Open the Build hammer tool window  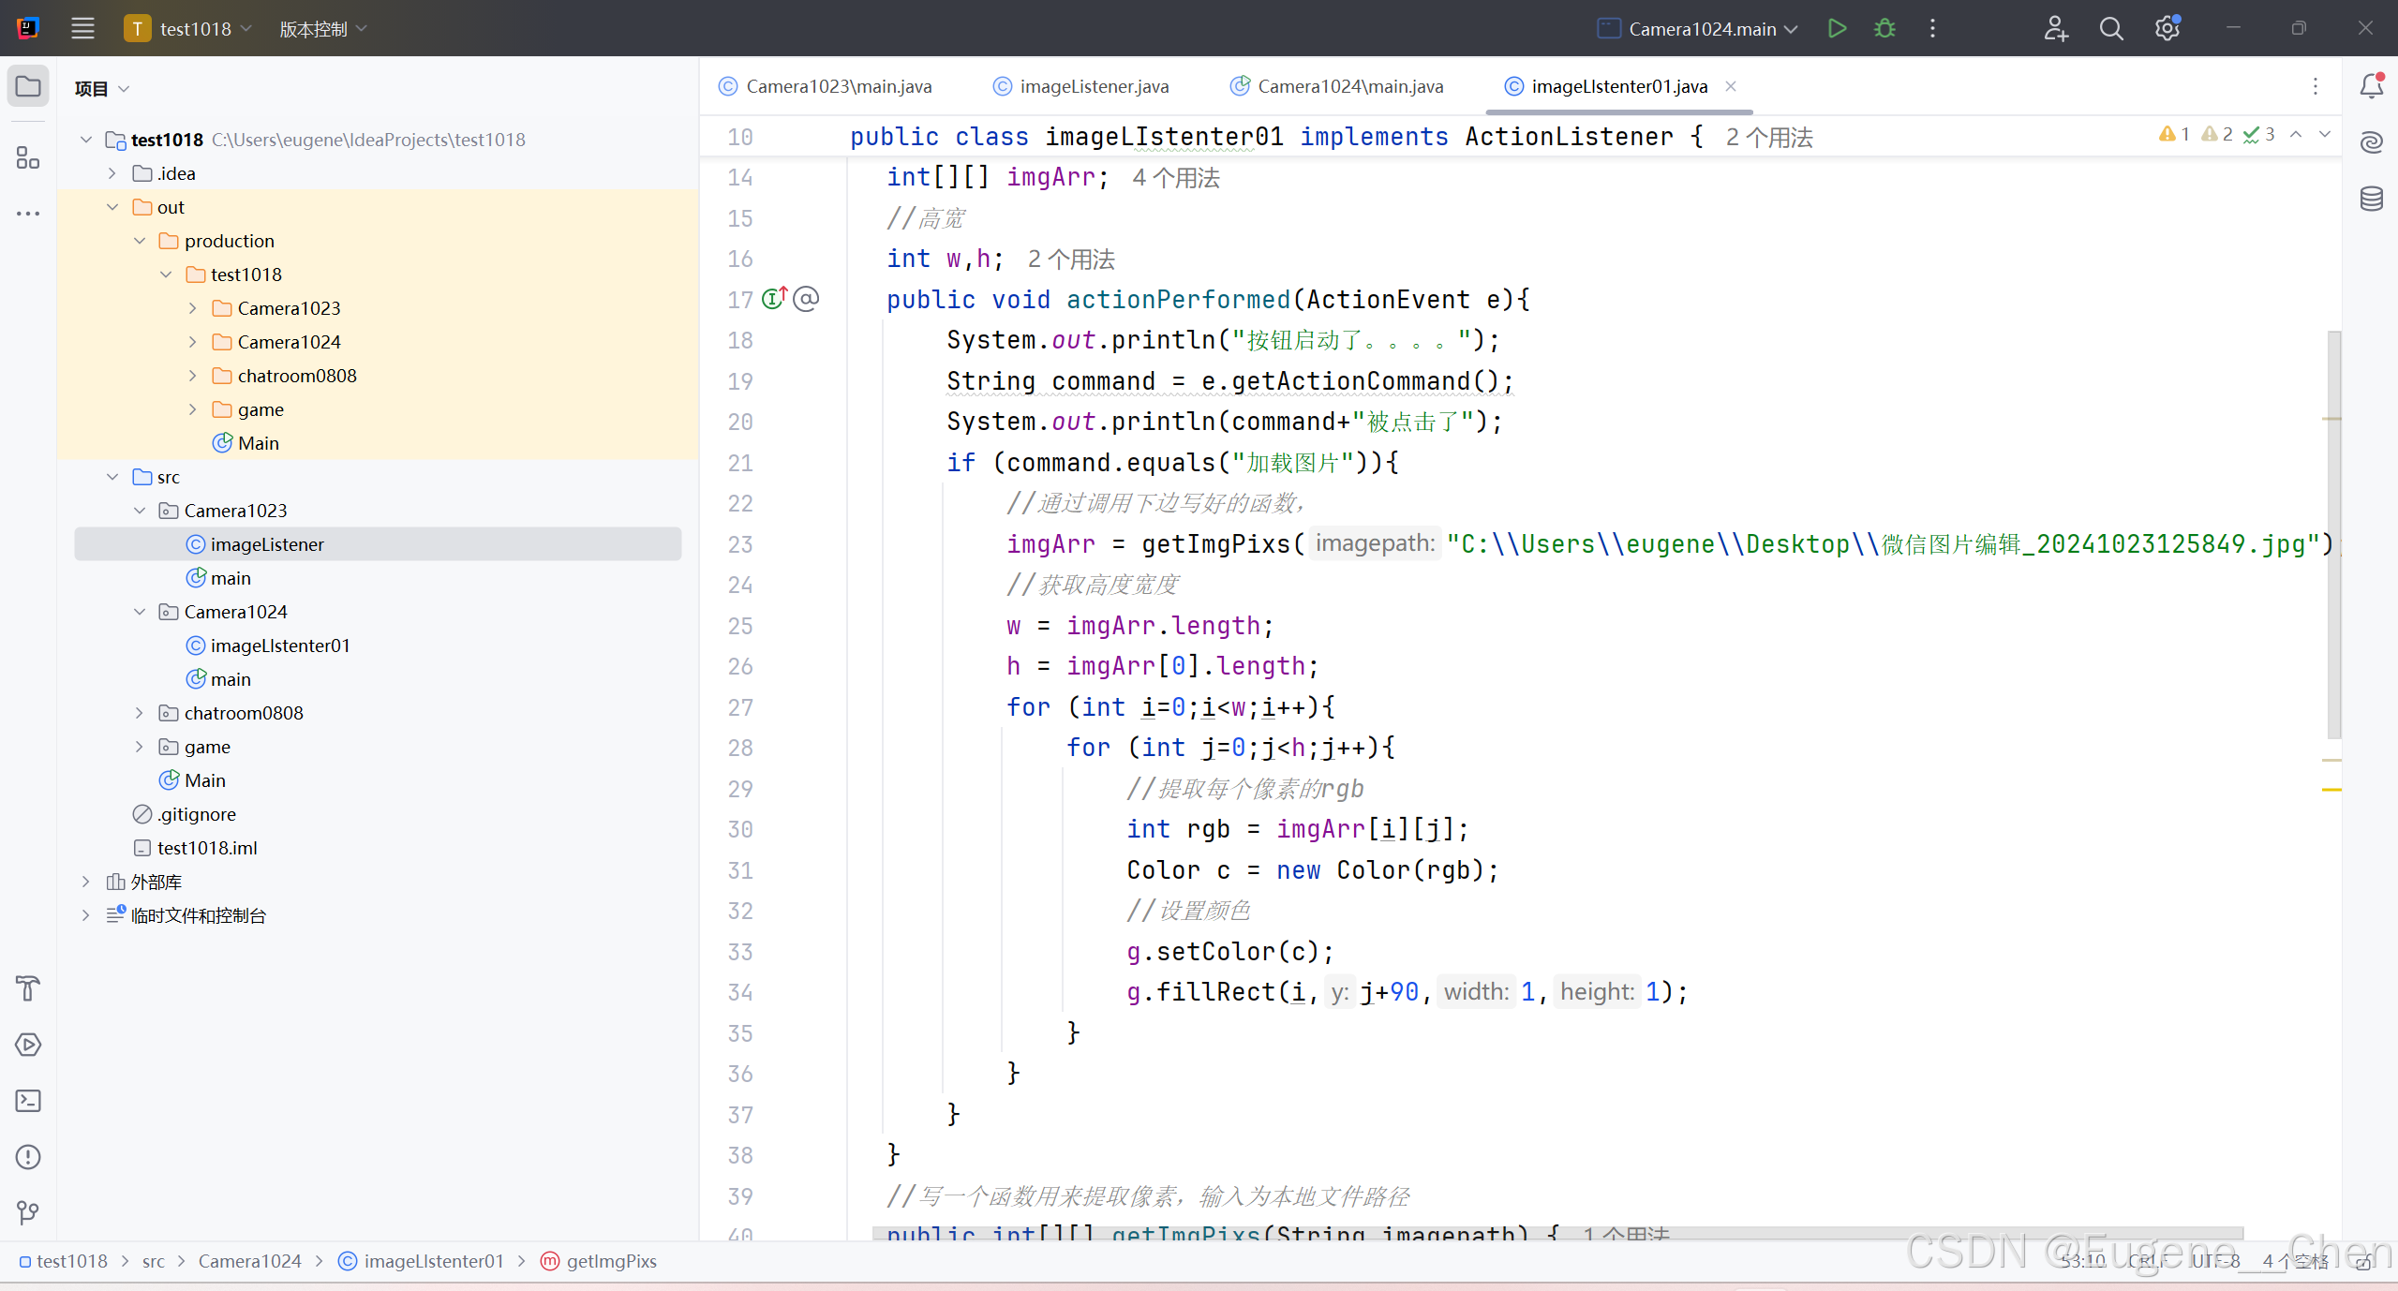[x=28, y=988]
